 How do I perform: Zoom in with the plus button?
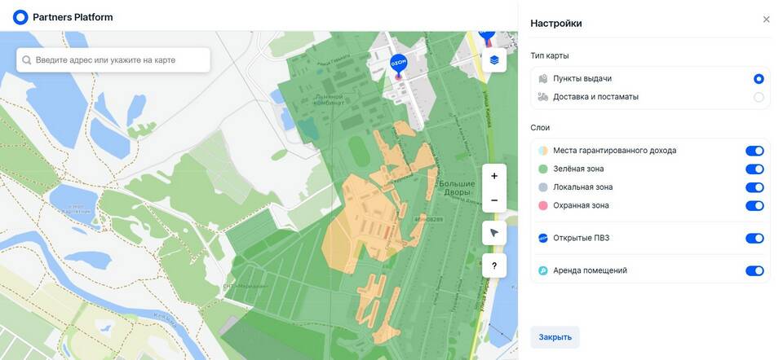tap(494, 176)
